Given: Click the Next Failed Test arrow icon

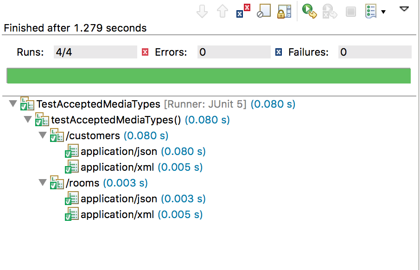Looking at the screenshot, I should (202, 12).
